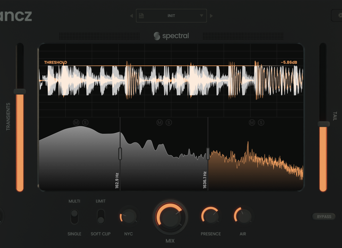Image resolution: width=342 pixels, height=248 pixels.
Task: Click the preset file icon
Action: coord(141,16)
